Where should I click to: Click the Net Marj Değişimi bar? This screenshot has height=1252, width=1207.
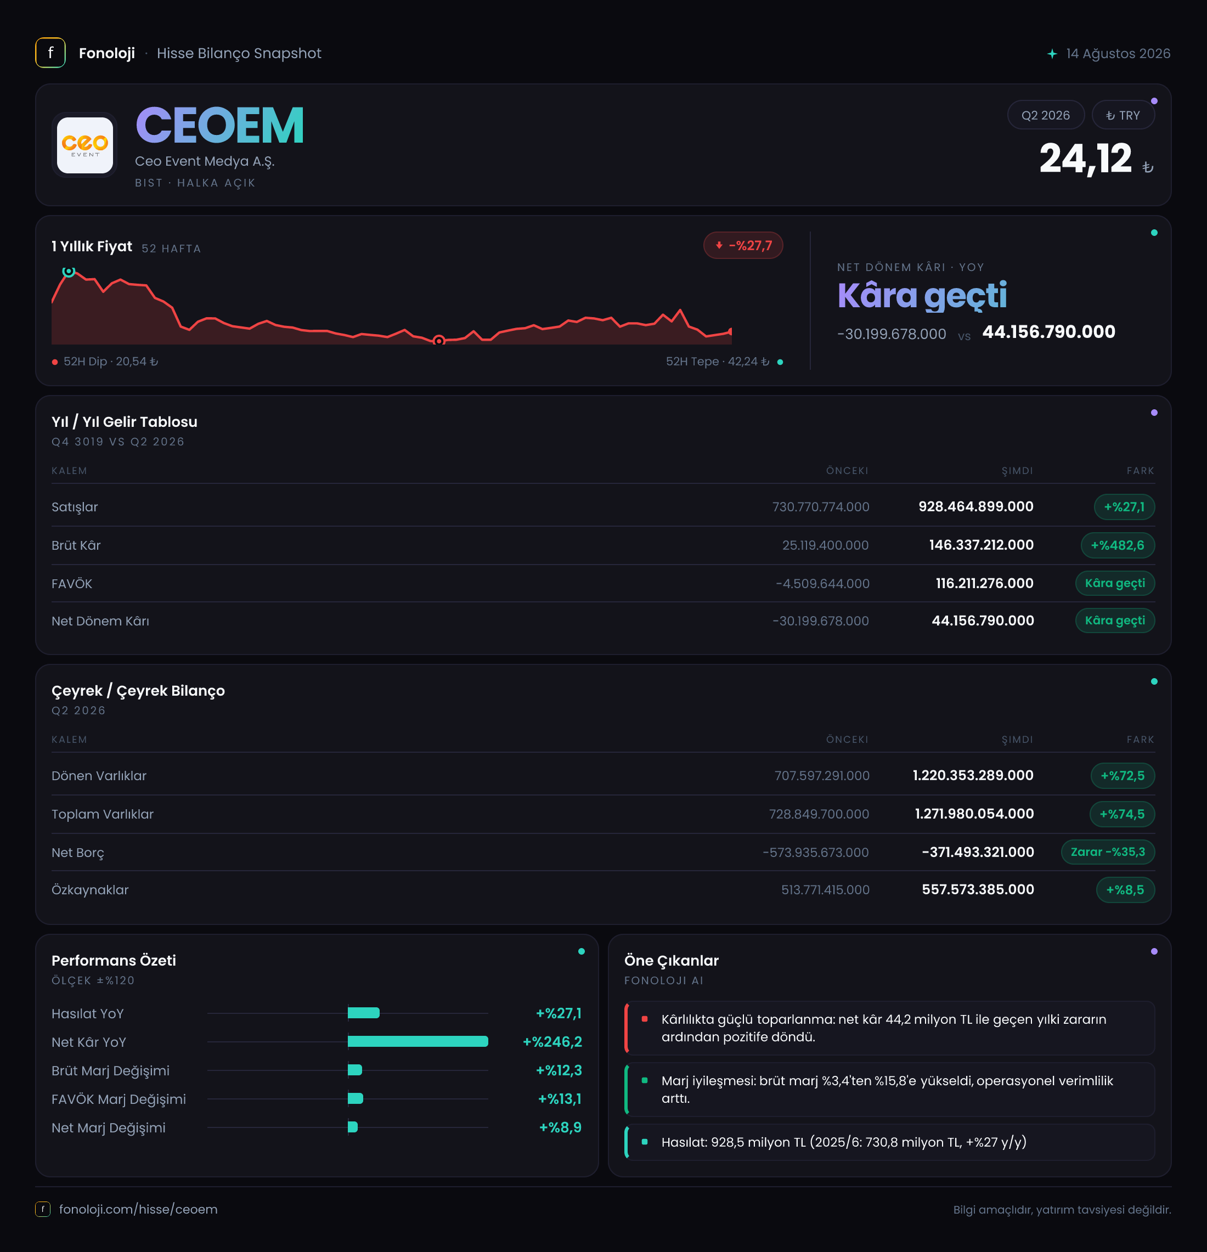point(353,1127)
